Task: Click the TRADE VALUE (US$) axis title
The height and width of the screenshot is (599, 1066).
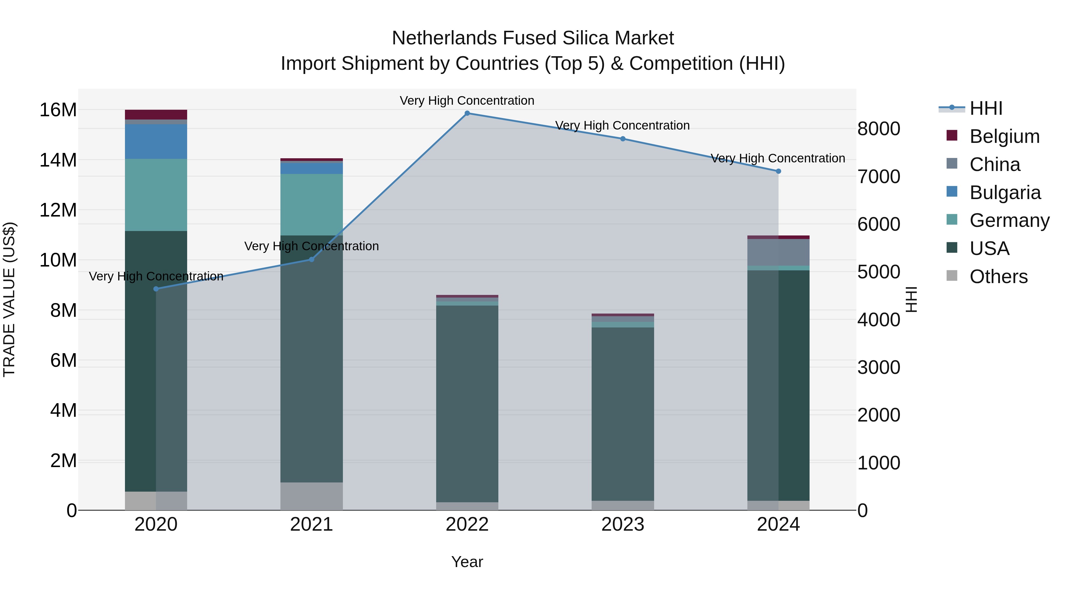Action: click(x=9, y=299)
